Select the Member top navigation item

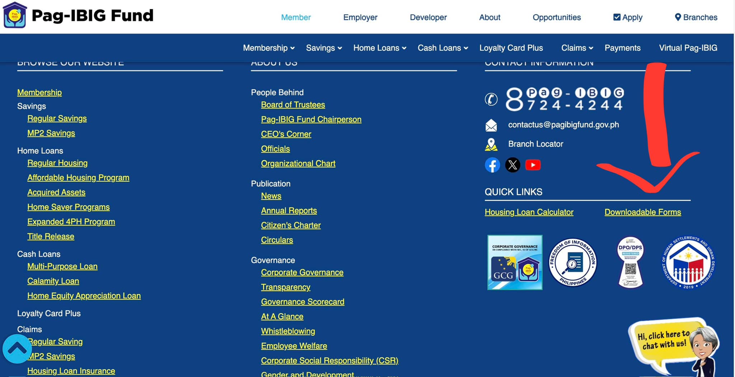pos(296,17)
